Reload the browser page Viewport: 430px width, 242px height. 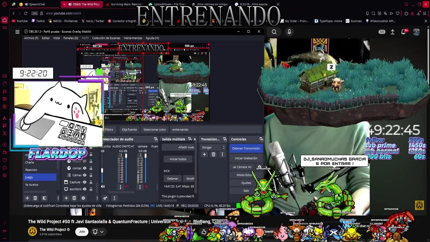coord(26,13)
